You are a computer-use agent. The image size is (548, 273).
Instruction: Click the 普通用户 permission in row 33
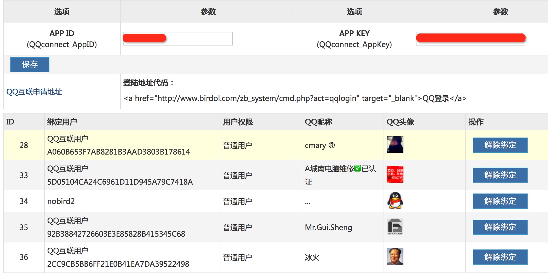click(x=237, y=175)
